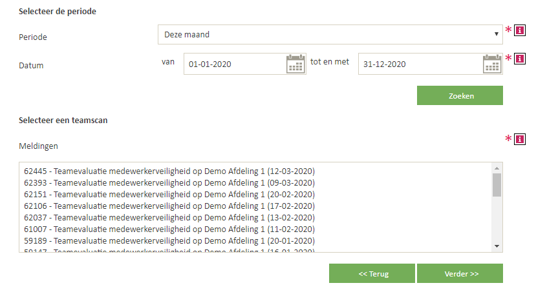Click the 'van' date field 01-01-2020

pyautogui.click(x=233, y=64)
